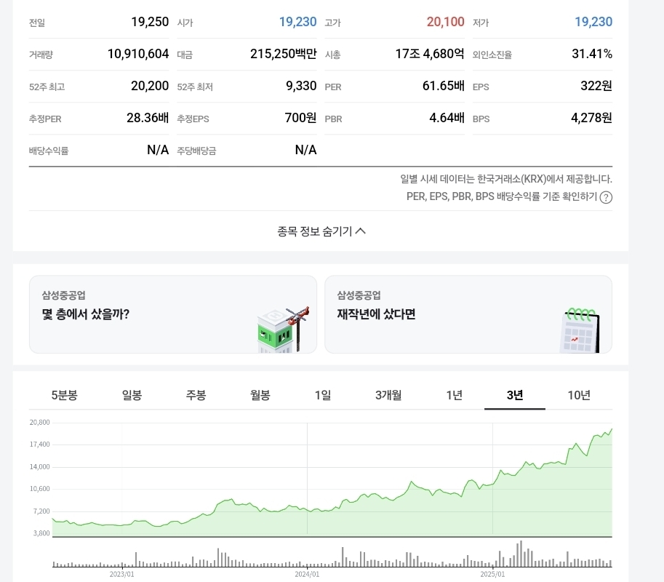Open the 재작년에 샀다면 card
Image resolution: width=664 pixels, height=582 pixels.
(x=468, y=314)
